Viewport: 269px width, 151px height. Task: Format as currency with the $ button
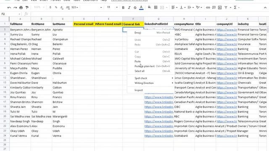pos(50,8)
